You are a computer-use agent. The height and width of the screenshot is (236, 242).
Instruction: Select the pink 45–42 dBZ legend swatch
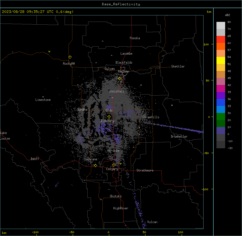pos(221,82)
